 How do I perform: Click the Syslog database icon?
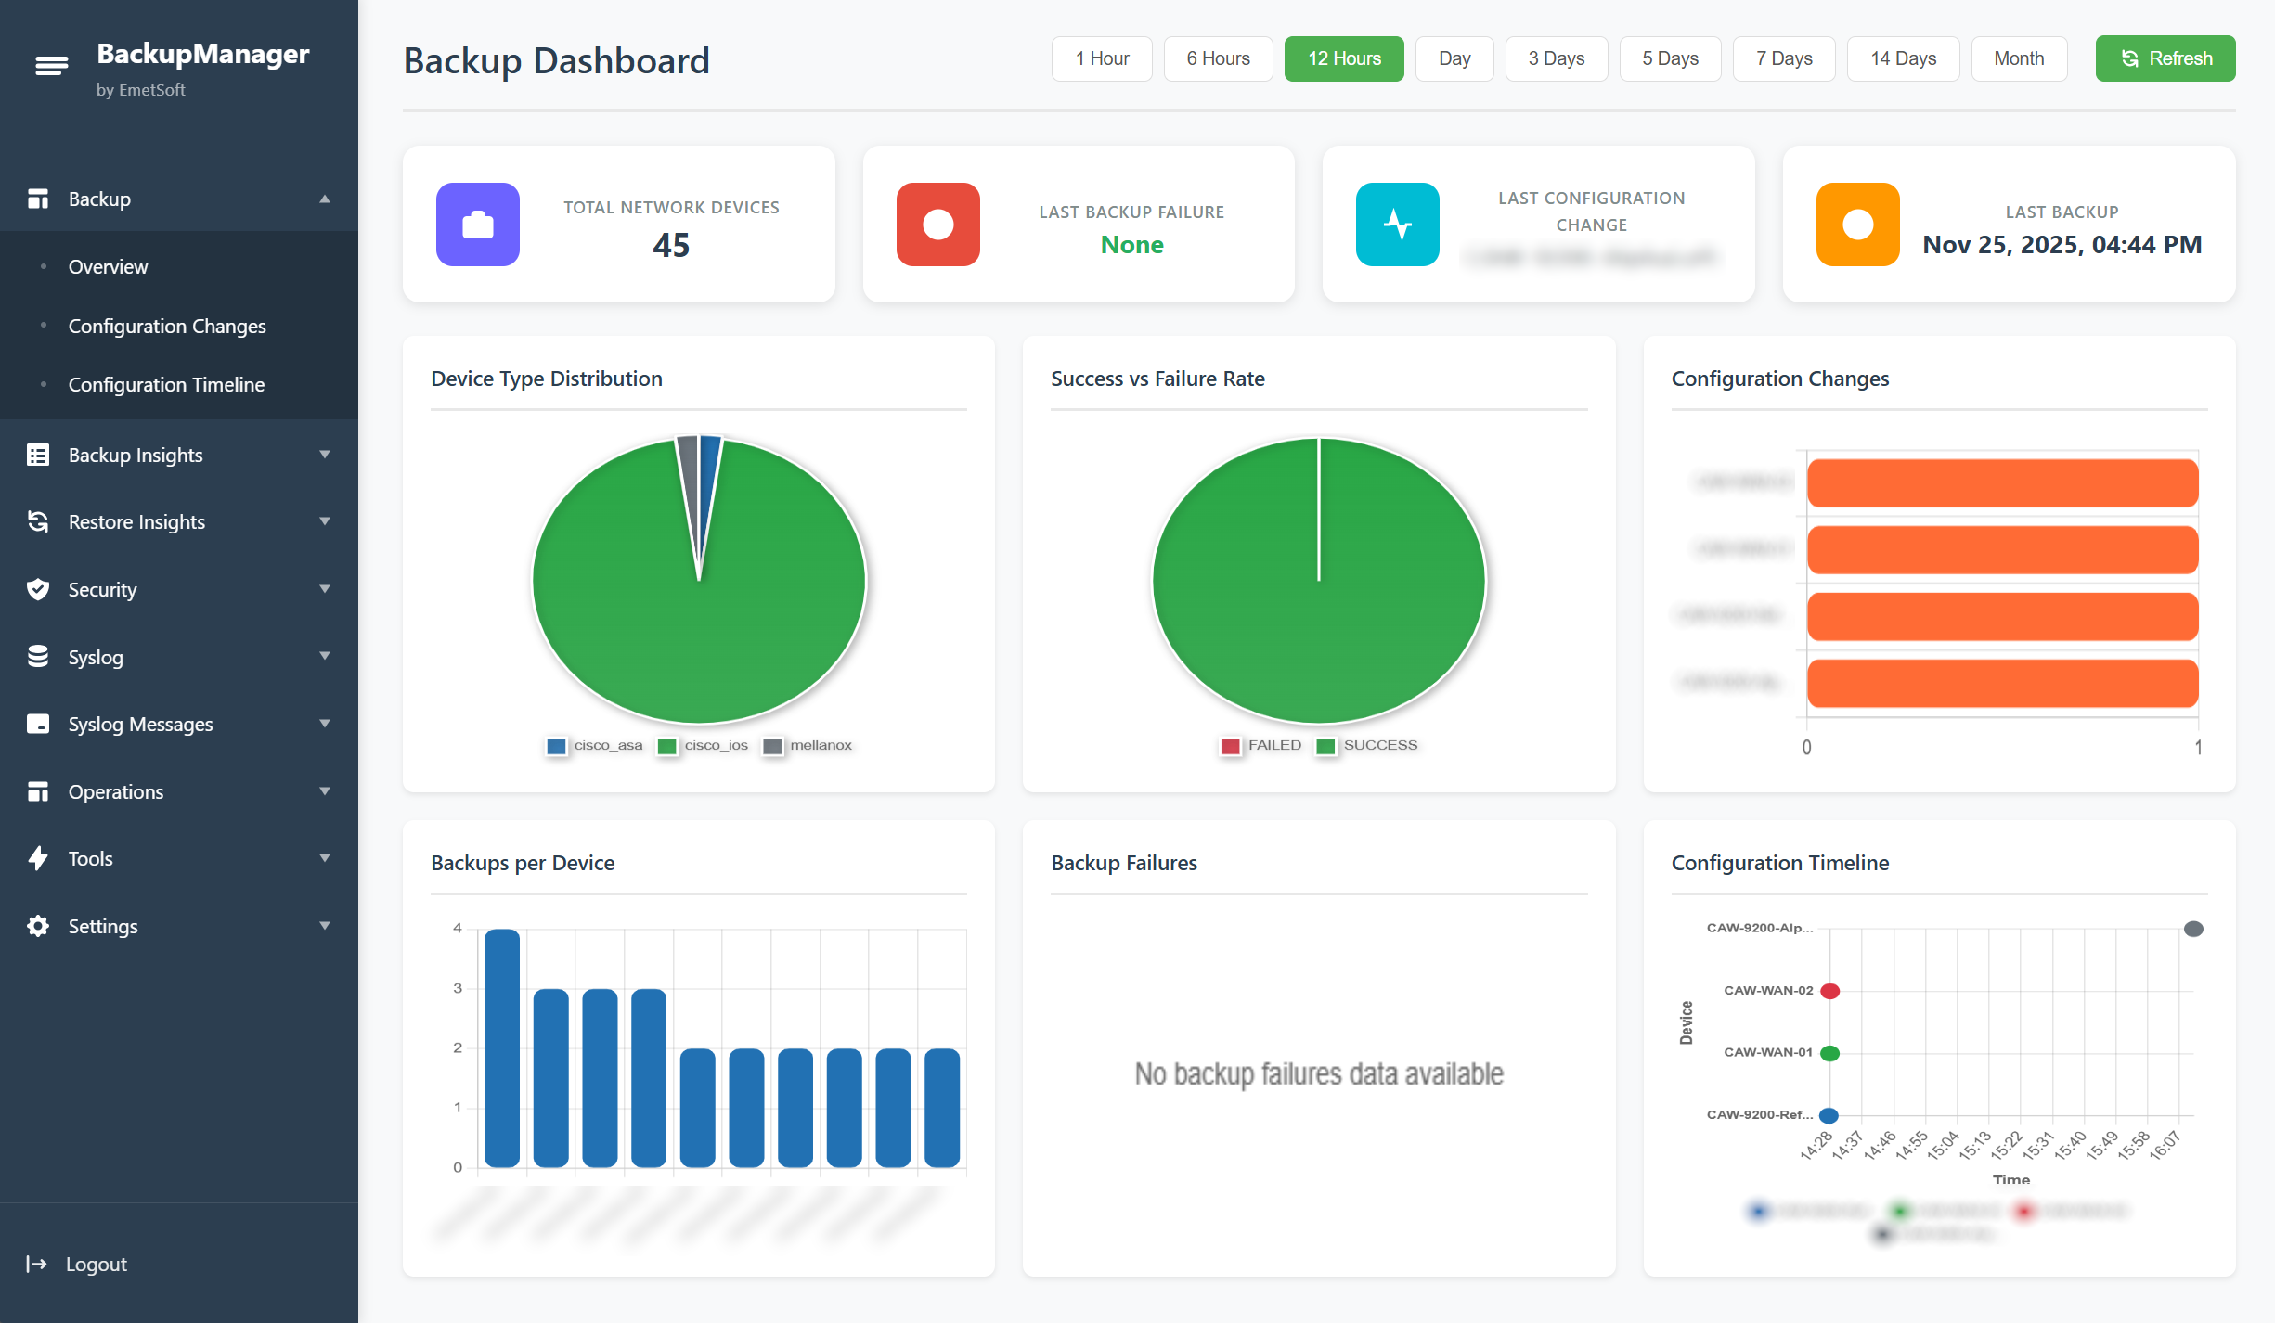click(x=38, y=657)
